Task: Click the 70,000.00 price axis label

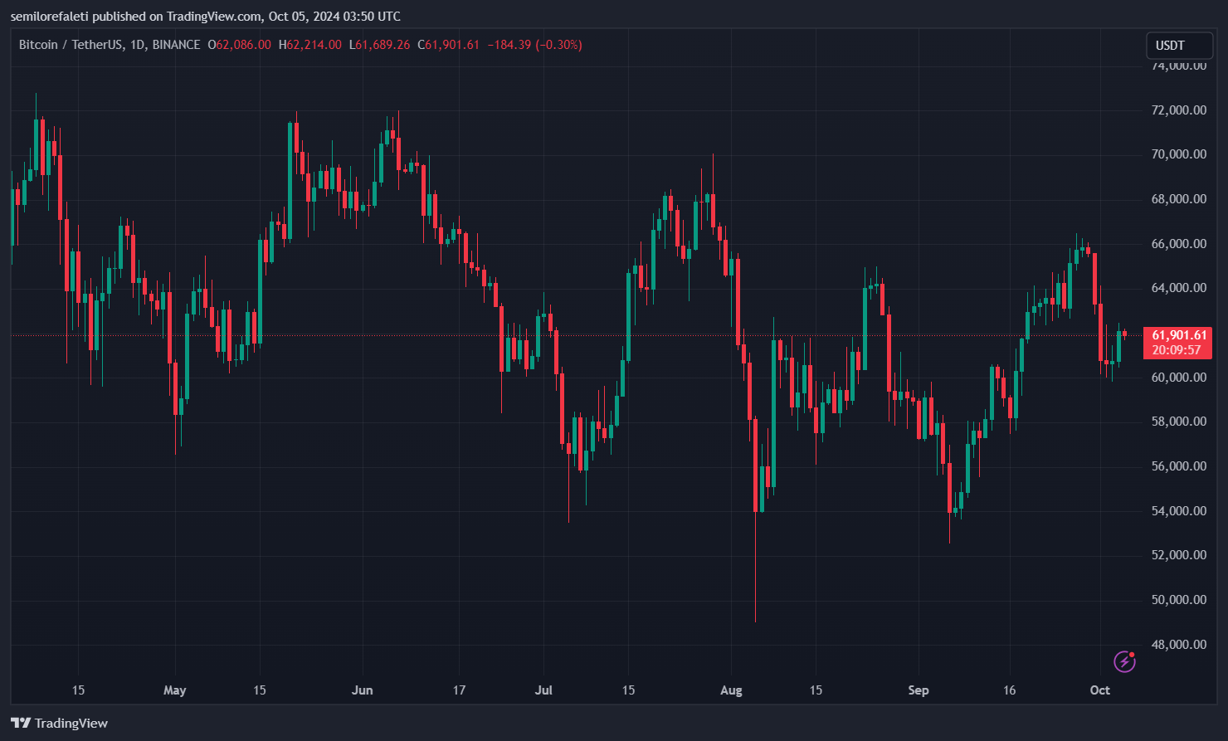Action: point(1177,154)
